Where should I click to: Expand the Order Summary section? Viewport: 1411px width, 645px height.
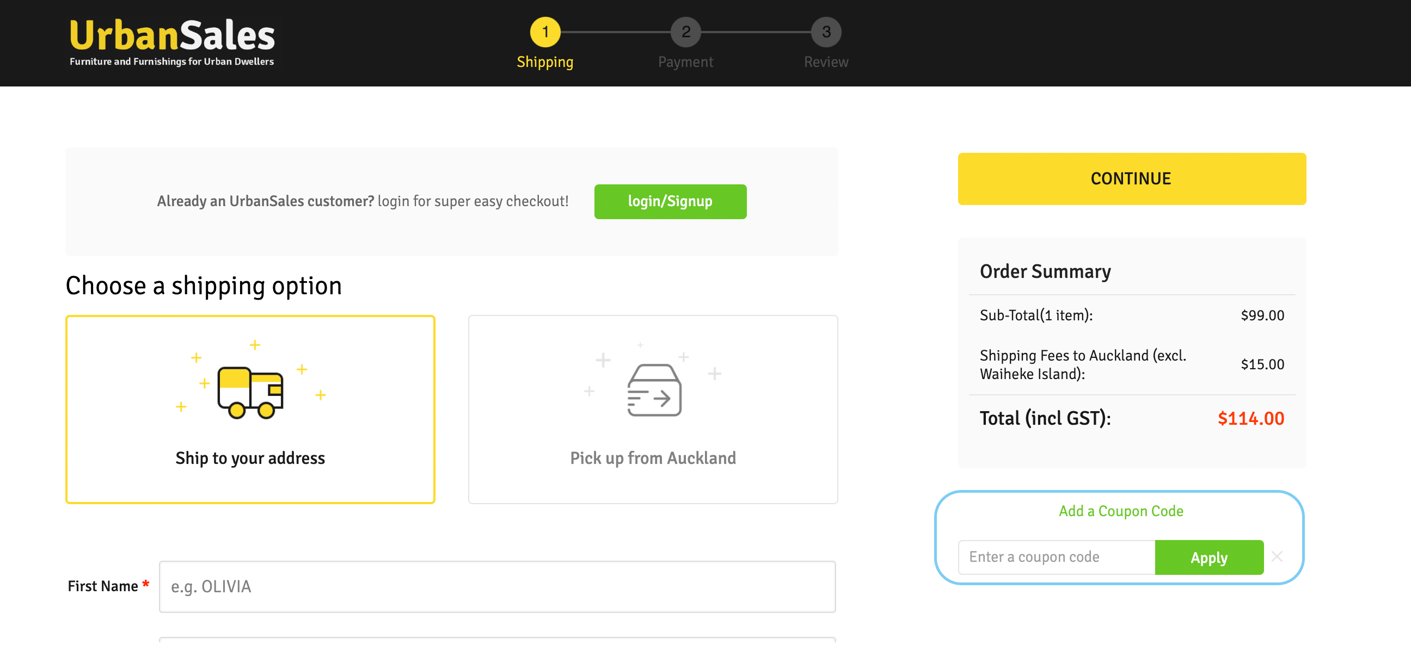tap(1046, 271)
